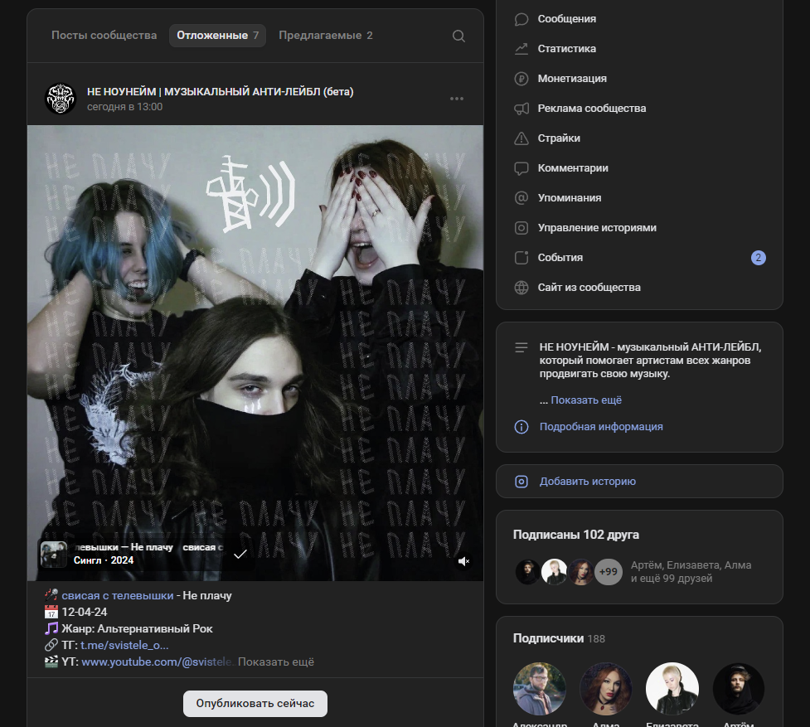Click the Добавить историю camera icon
The width and height of the screenshot is (810, 727).
pyautogui.click(x=521, y=482)
